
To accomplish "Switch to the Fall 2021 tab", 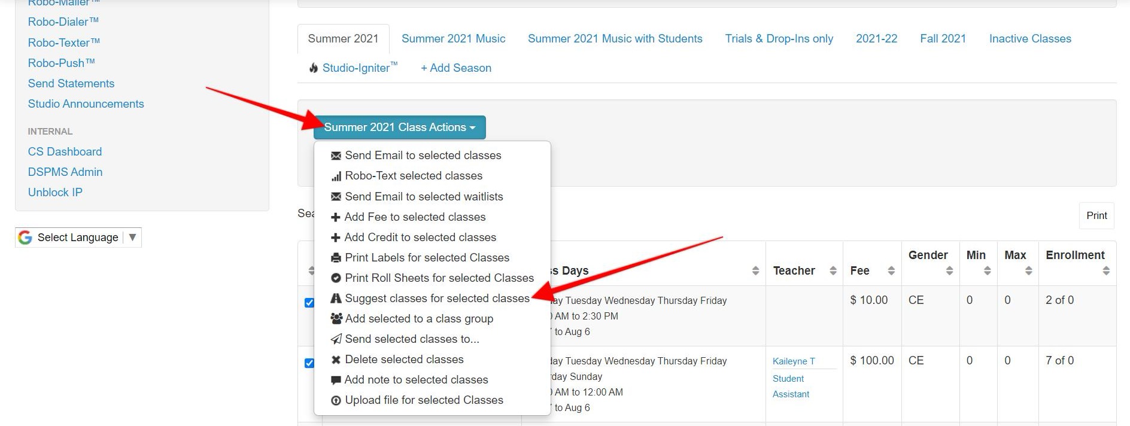I will coord(943,39).
